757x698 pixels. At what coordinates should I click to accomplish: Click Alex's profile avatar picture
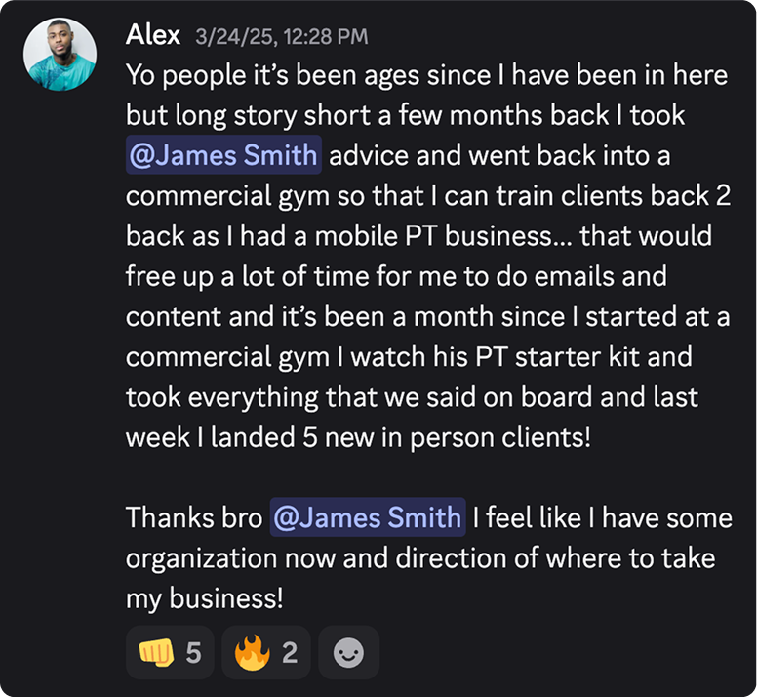tap(60, 55)
